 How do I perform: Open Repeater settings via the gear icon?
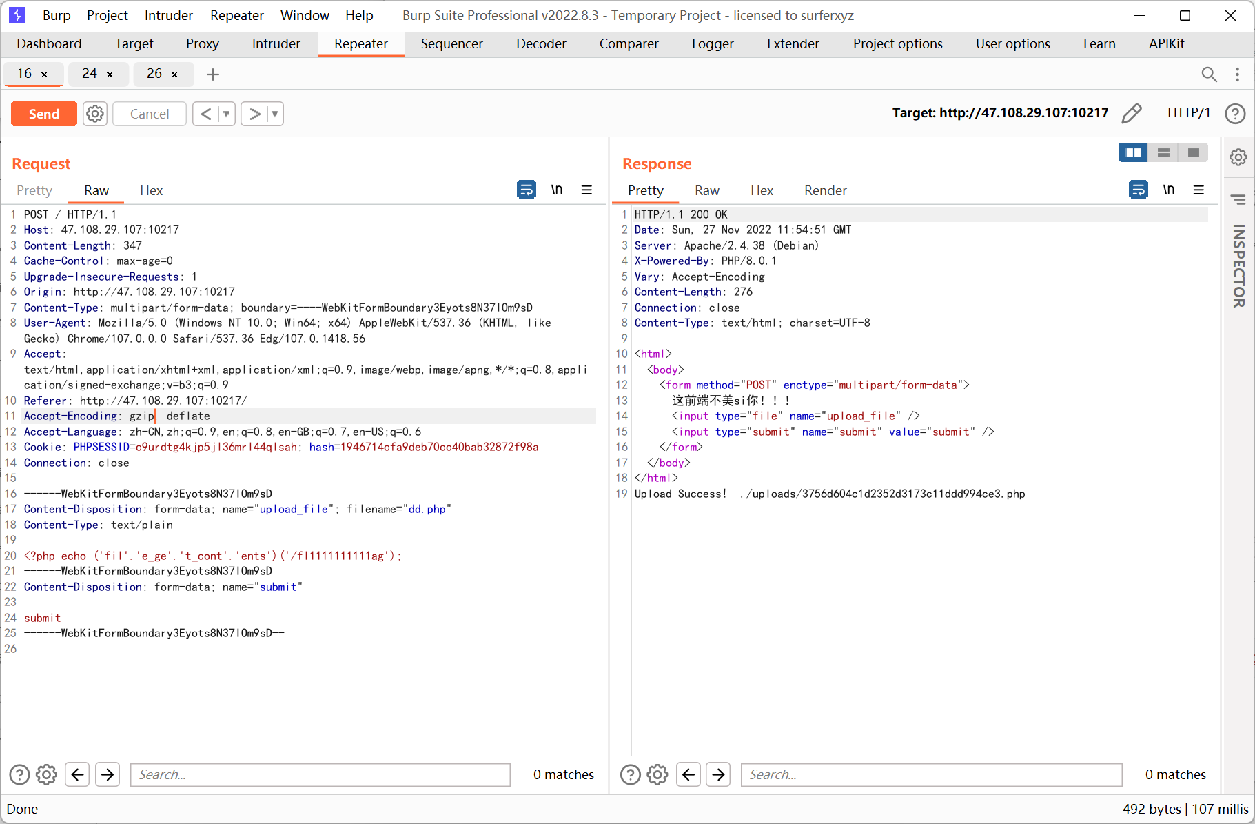(94, 114)
